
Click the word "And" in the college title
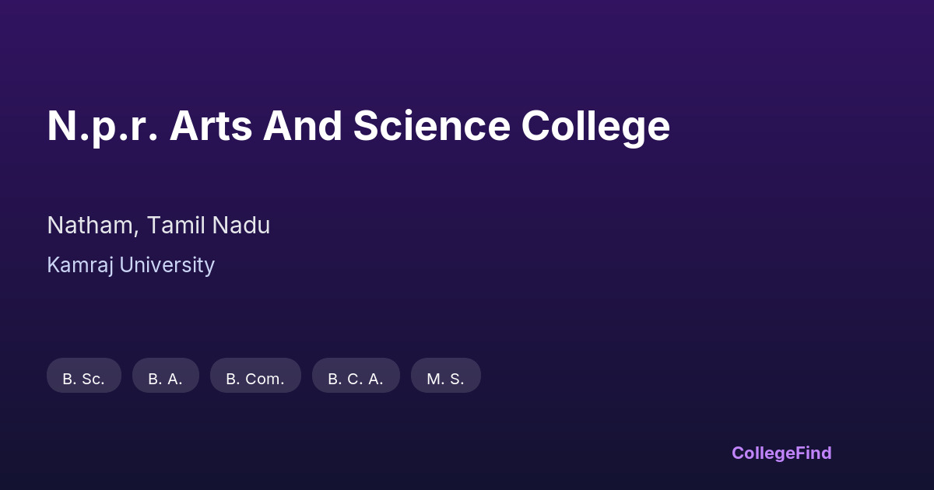tap(303, 126)
